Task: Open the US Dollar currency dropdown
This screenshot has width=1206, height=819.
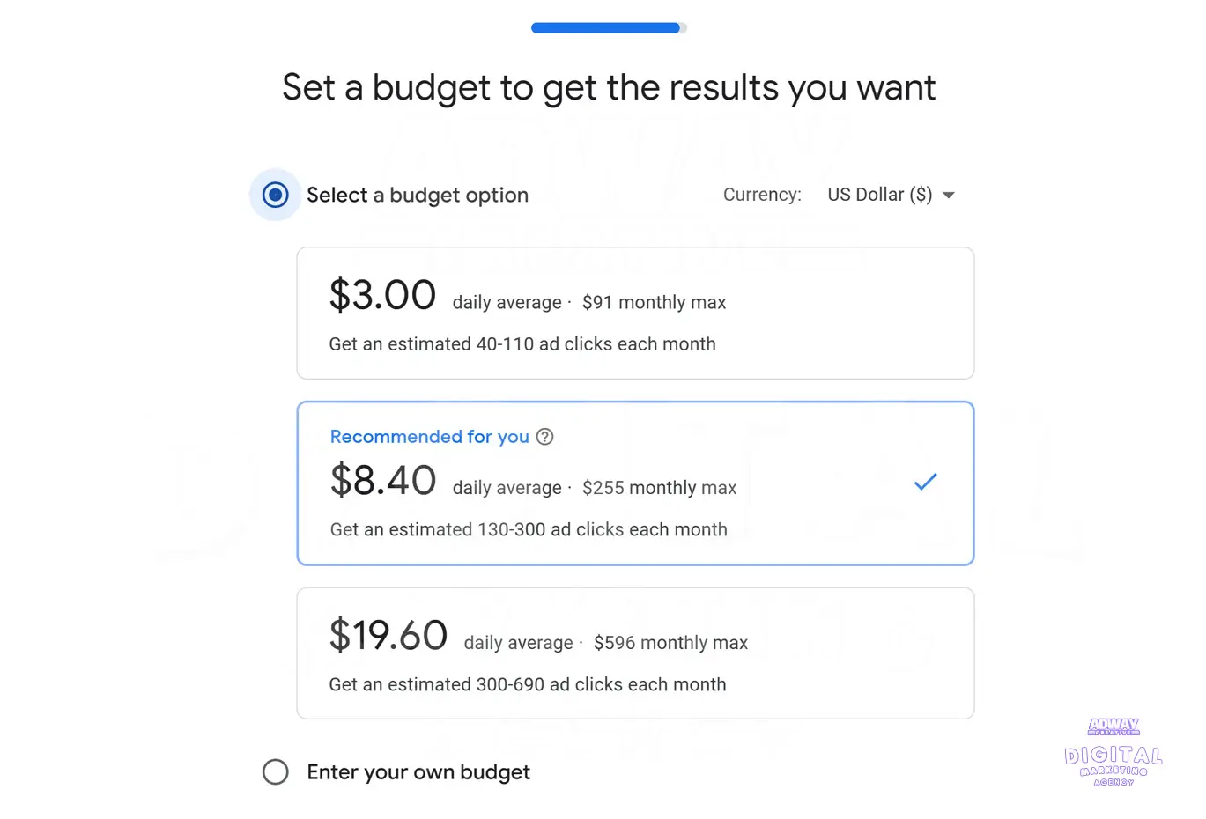Action: (891, 195)
